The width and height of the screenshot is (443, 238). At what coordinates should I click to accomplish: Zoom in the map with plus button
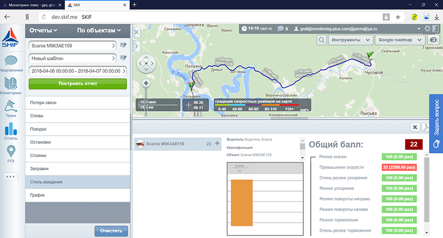tap(146, 83)
